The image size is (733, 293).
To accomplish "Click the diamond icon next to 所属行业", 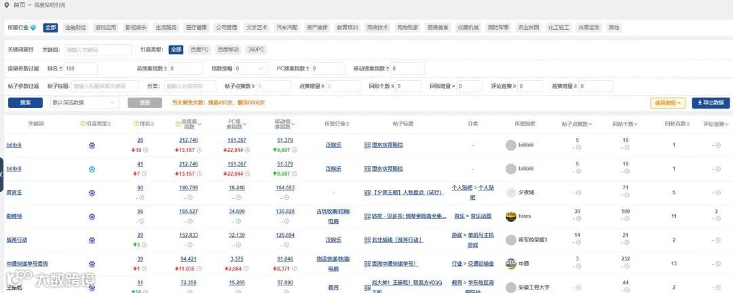I will [x=33, y=28].
